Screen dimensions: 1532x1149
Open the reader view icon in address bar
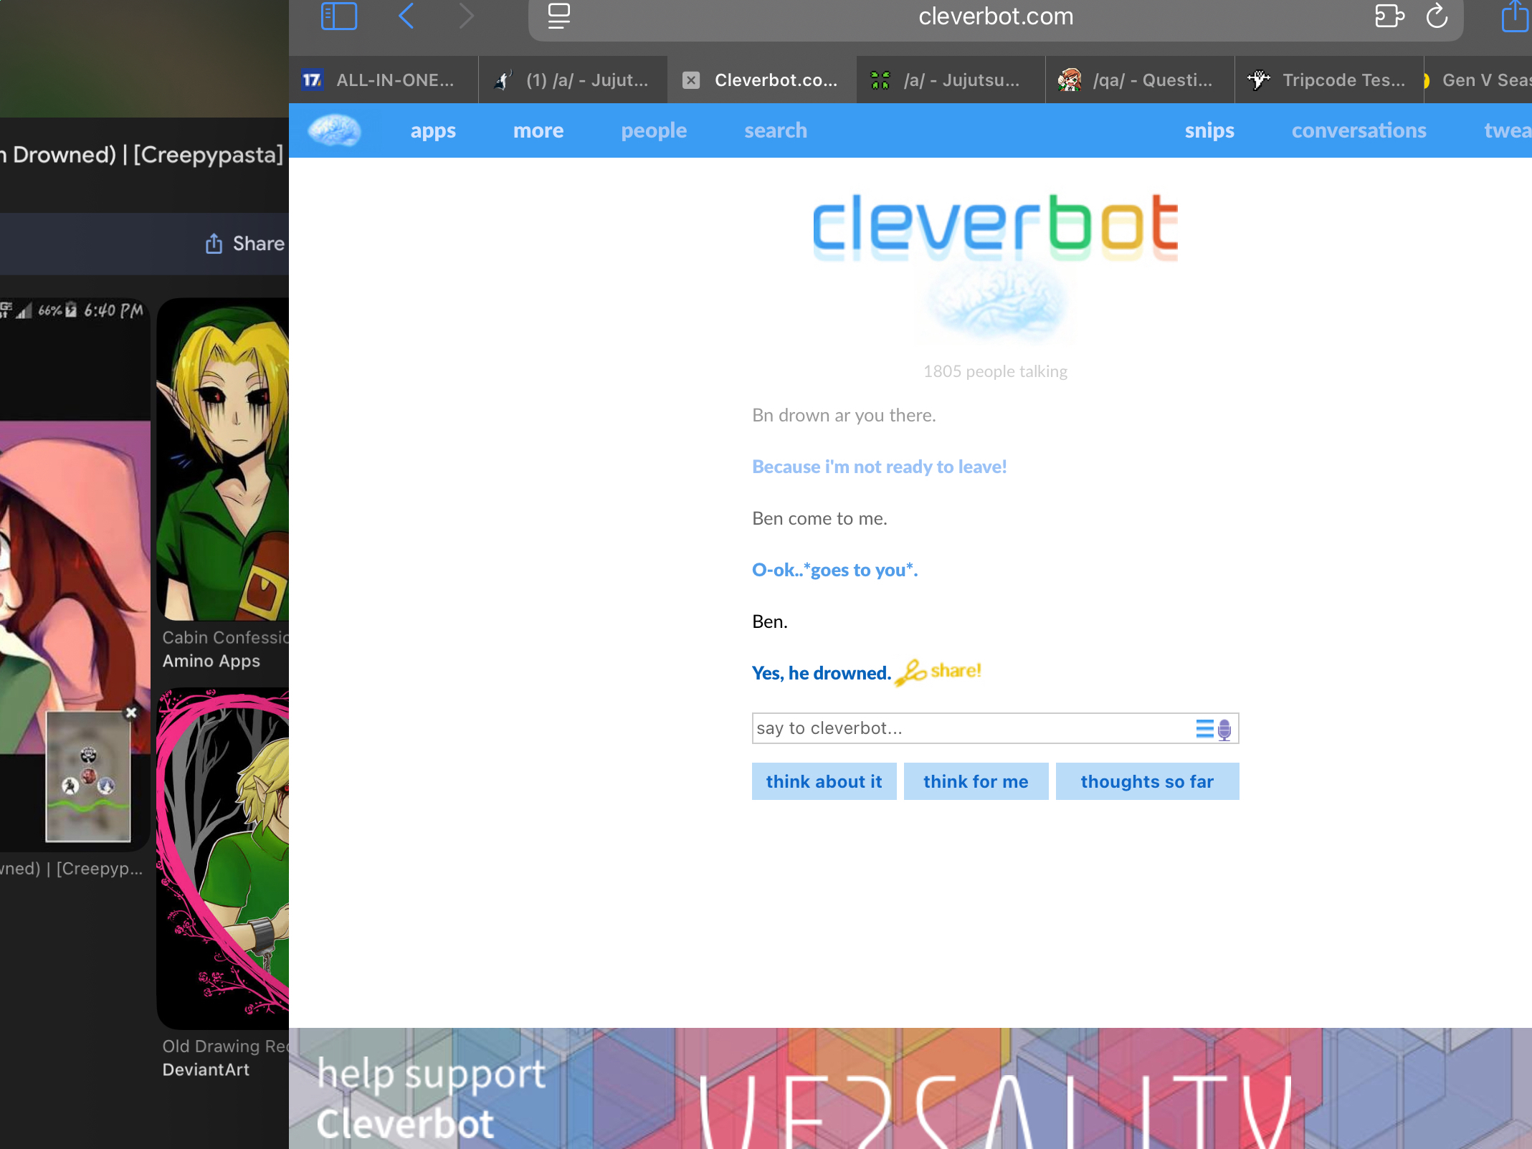click(558, 16)
